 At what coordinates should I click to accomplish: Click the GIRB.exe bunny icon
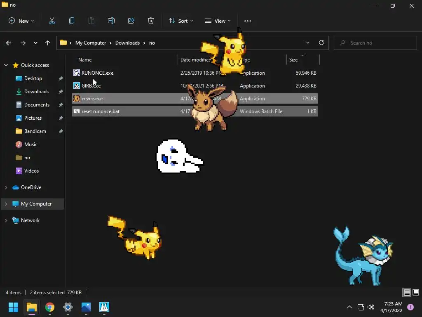76,86
